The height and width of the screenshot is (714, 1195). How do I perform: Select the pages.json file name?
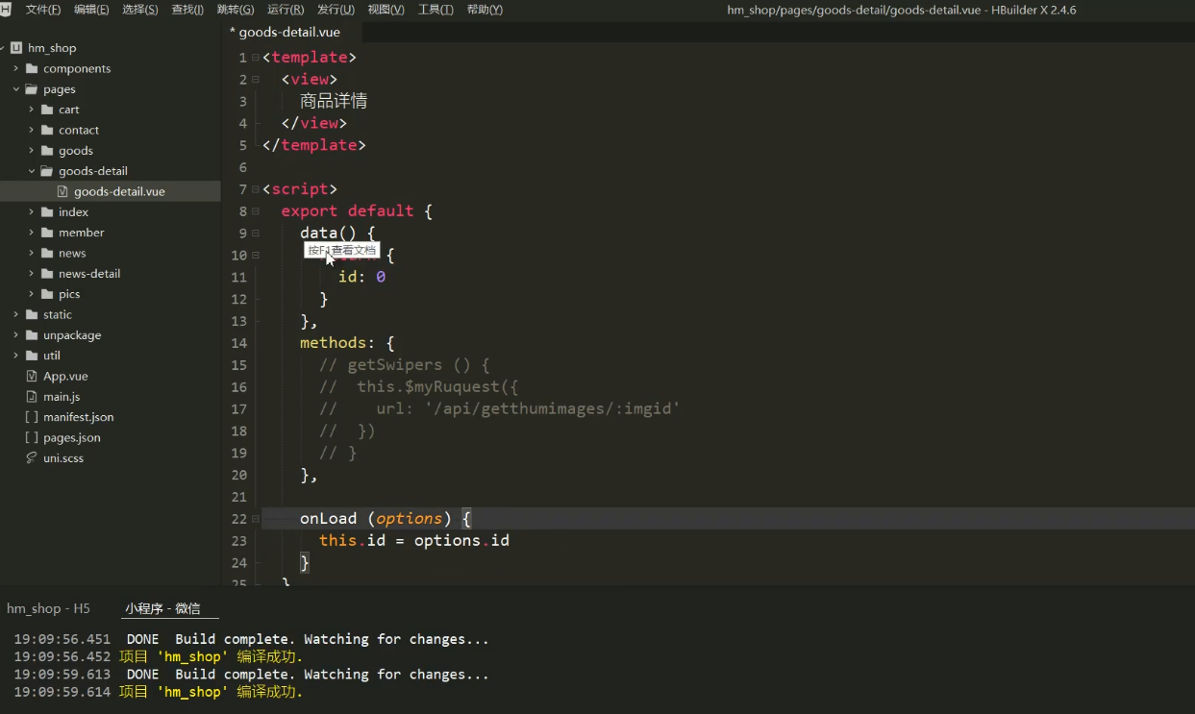(72, 437)
